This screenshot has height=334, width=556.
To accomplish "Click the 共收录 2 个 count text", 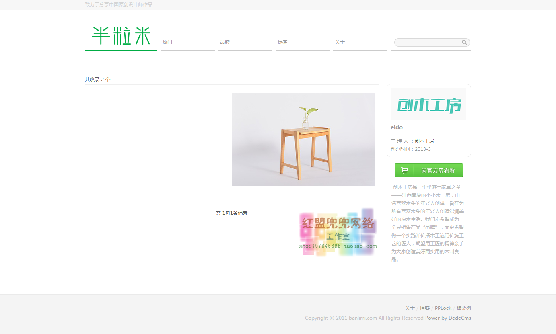I will [98, 80].
